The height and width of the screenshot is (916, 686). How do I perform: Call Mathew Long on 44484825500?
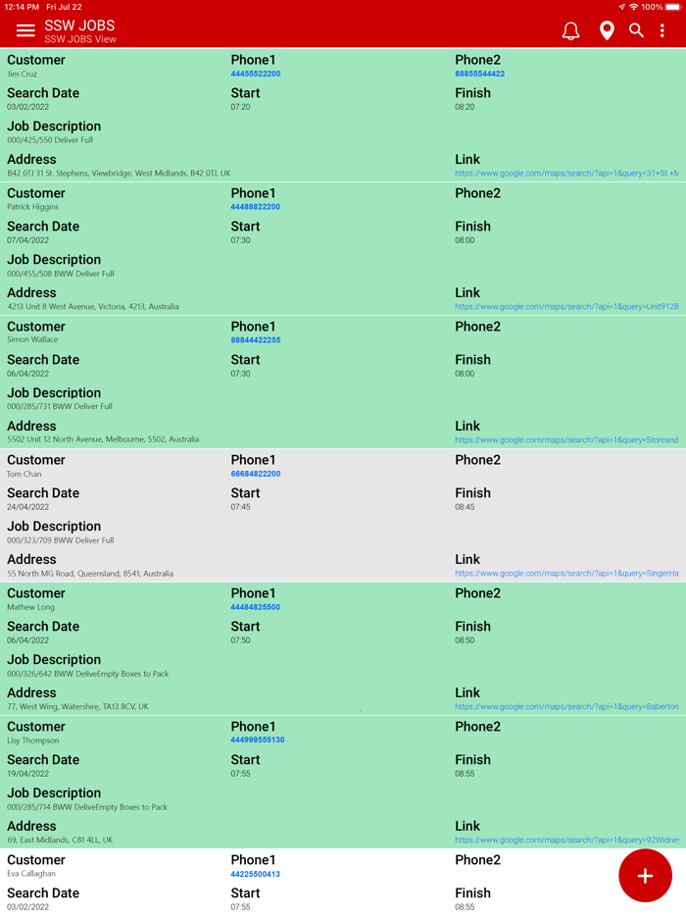(256, 607)
